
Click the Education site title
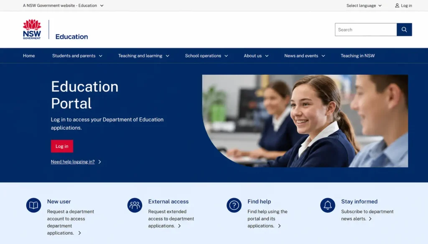tap(71, 36)
